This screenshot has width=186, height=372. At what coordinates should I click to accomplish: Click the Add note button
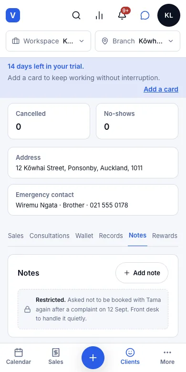point(142,273)
